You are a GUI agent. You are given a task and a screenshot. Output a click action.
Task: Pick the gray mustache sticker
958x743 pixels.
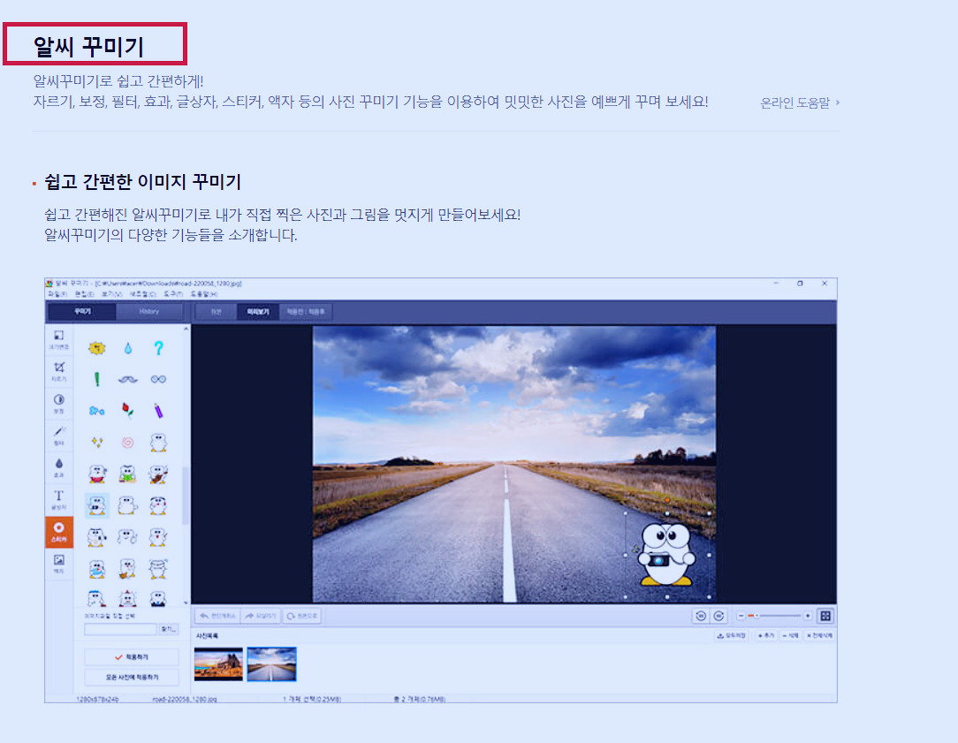pos(127,379)
